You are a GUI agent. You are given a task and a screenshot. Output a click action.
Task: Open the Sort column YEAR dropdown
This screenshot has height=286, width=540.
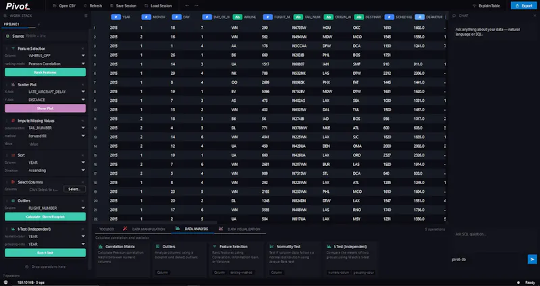pyautogui.click(x=57, y=163)
